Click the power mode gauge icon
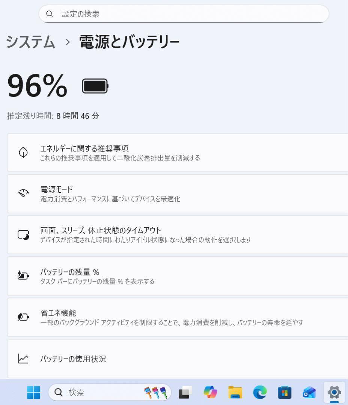The image size is (348, 405). (23, 193)
